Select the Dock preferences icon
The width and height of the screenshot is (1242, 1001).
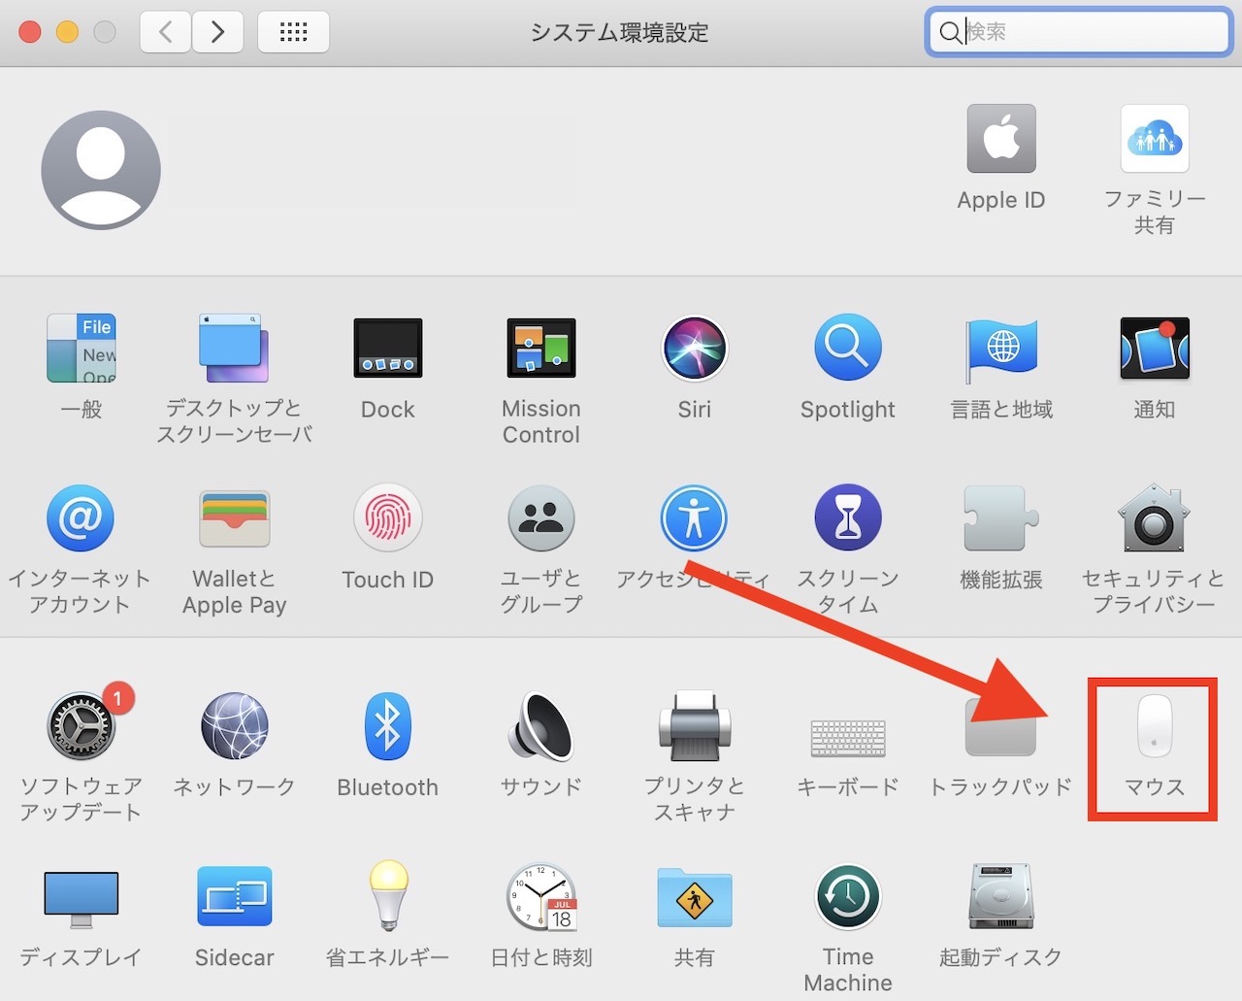click(x=387, y=348)
